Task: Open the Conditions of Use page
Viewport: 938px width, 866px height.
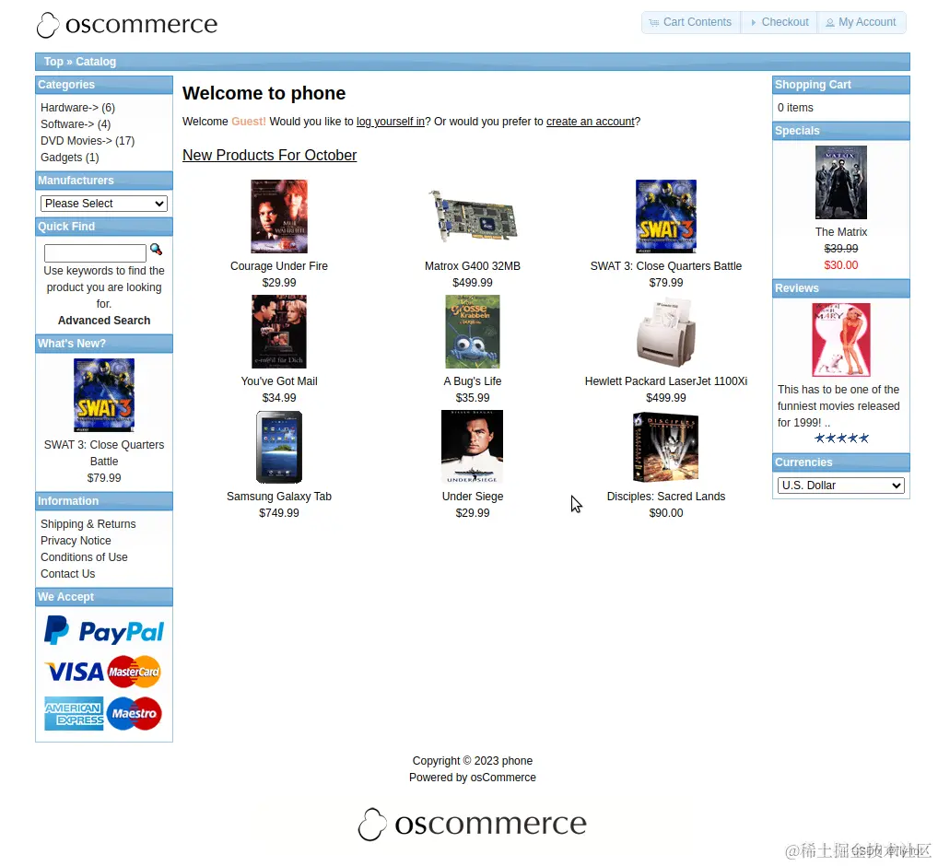Action: pos(85,558)
